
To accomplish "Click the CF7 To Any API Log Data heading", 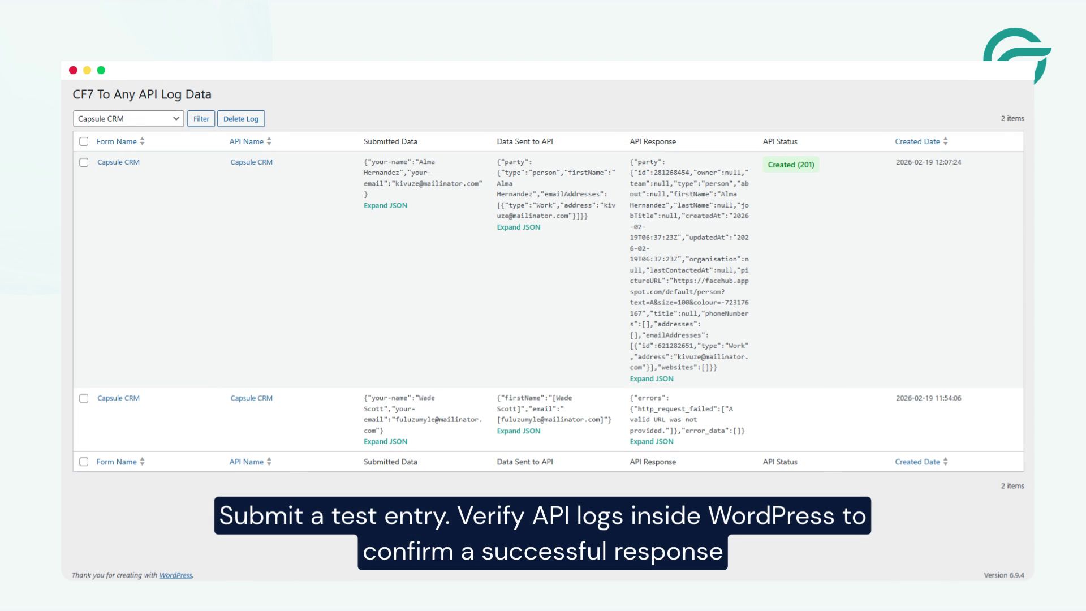I will [x=142, y=94].
